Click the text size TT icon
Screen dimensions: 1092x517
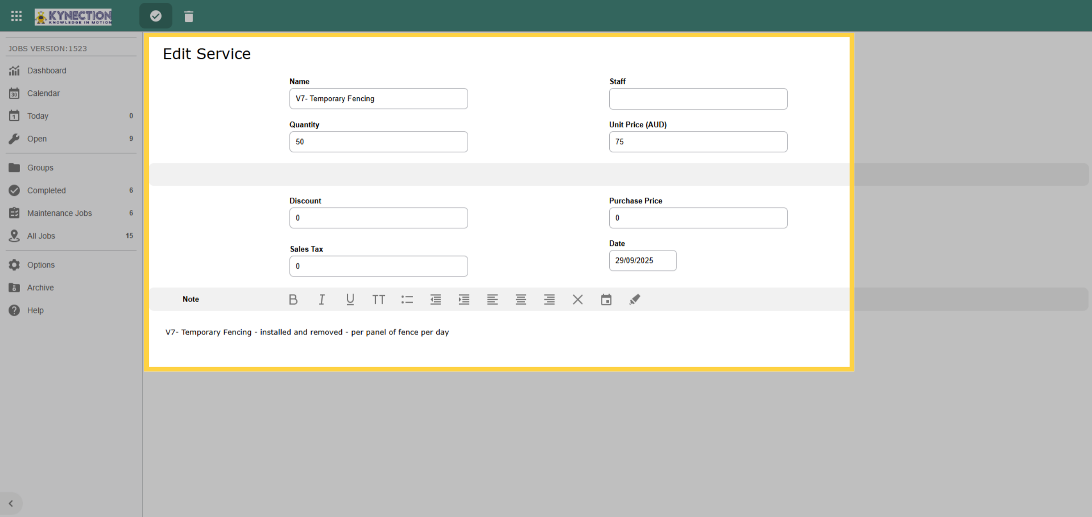(379, 299)
